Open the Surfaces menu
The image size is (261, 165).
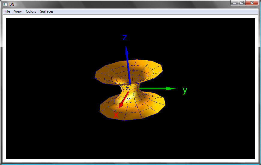click(46, 11)
